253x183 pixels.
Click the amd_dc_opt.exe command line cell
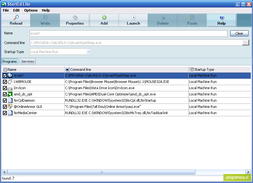(126, 94)
